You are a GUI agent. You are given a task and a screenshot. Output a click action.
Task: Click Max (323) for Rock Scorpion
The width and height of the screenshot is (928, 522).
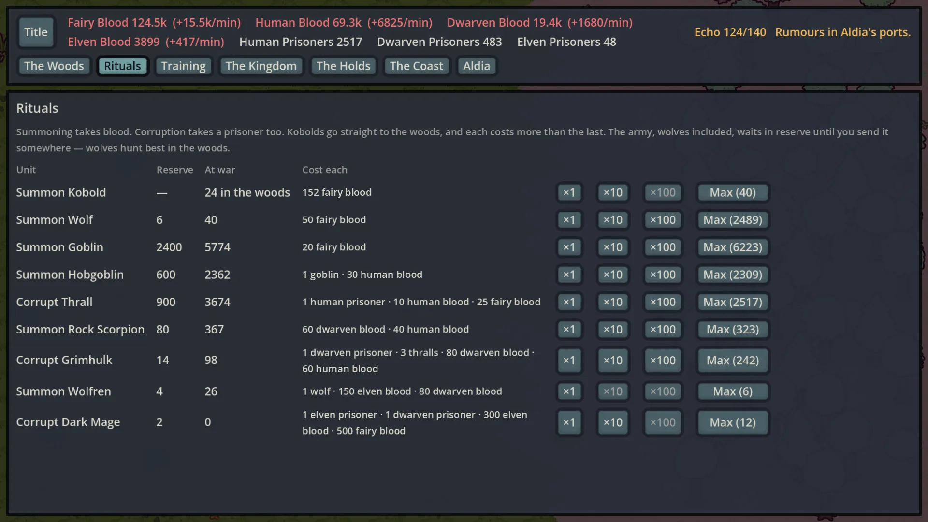pos(733,330)
